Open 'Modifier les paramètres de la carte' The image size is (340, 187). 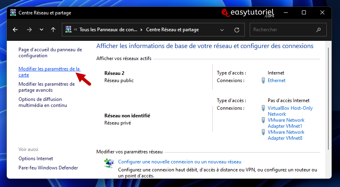[x=49, y=72]
